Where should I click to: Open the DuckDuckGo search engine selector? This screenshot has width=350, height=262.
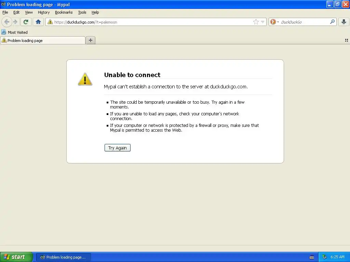[x=274, y=22]
